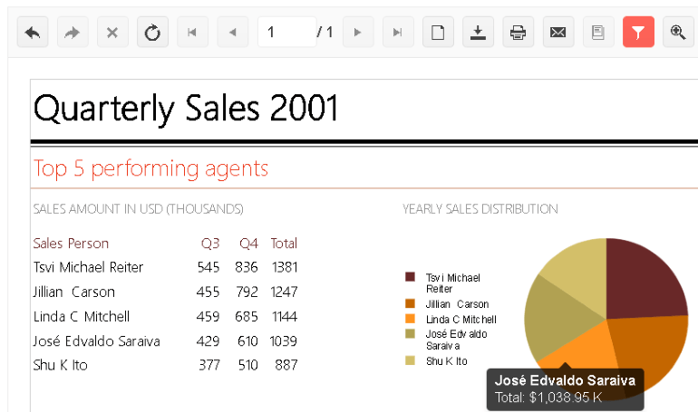
Task: Toggle the document map panel
Action: [x=597, y=33]
